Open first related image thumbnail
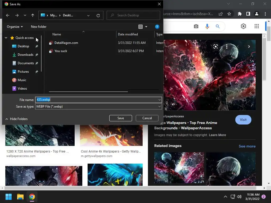The height and width of the screenshot is (203, 271). [x=179, y=168]
